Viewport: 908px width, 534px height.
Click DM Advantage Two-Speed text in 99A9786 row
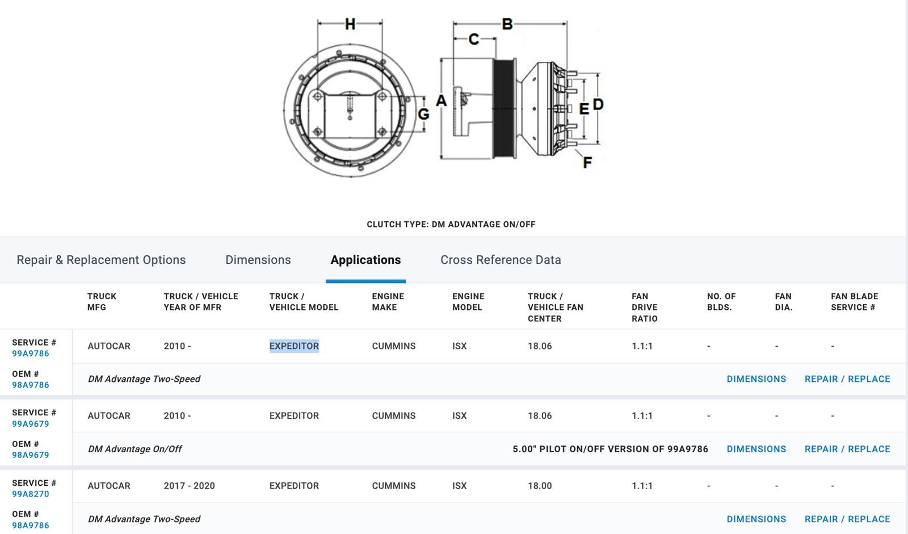[x=144, y=379]
